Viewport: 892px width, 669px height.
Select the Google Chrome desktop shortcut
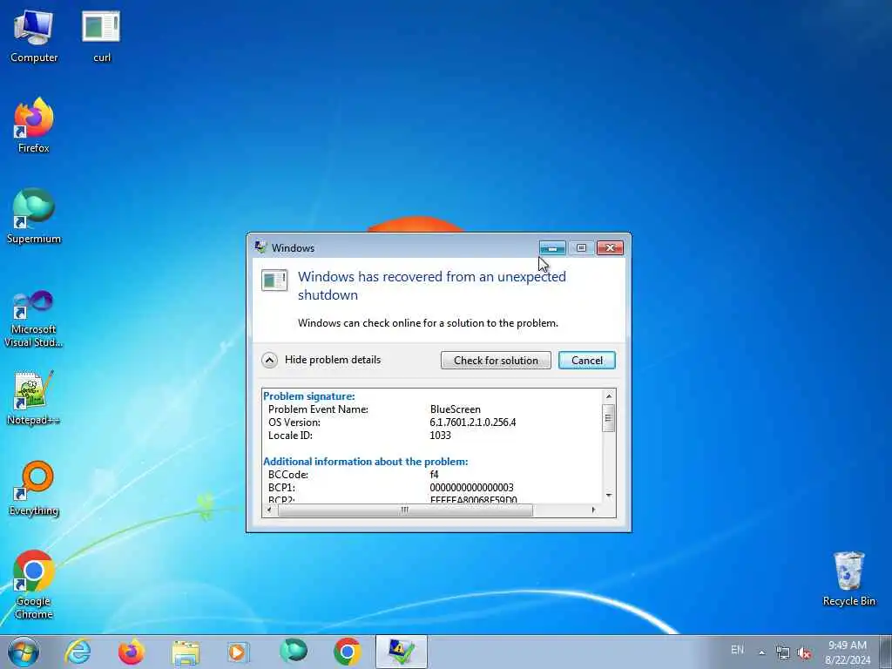pyautogui.click(x=34, y=585)
